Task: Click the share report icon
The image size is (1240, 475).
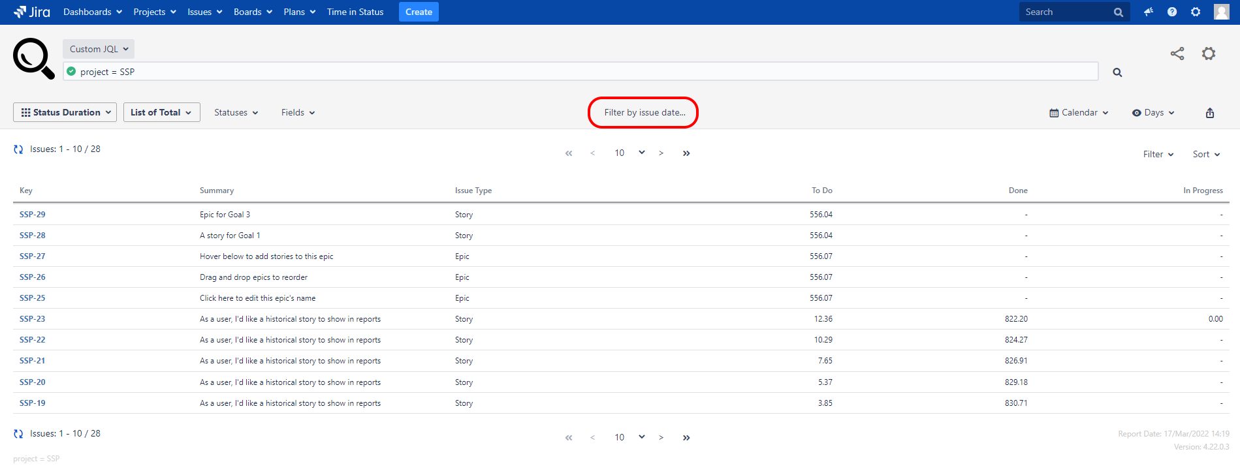Action: [x=1177, y=54]
